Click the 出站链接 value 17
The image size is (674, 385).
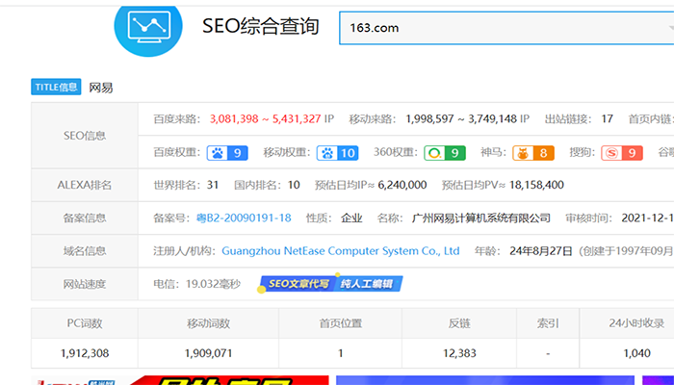click(x=607, y=118)
